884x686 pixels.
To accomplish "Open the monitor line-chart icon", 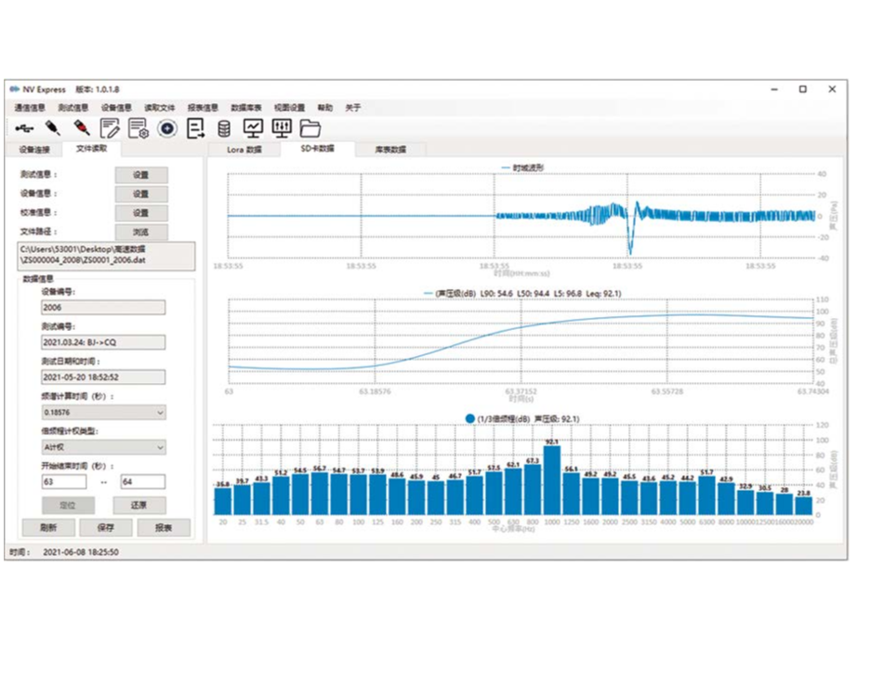I will (253, 128).
